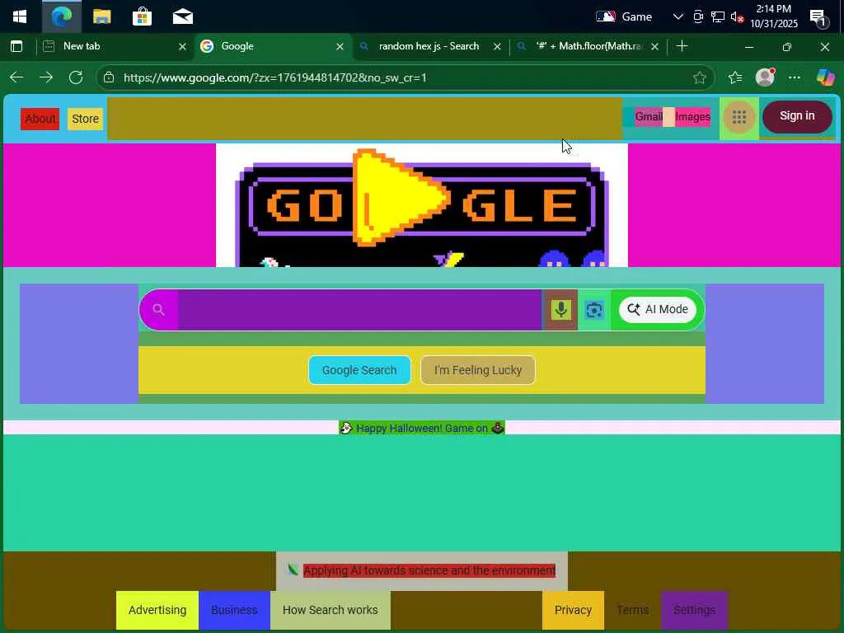844x633 pixels.
Task: Click the Meet Now tray icon
Action: [x=698, y=16]
